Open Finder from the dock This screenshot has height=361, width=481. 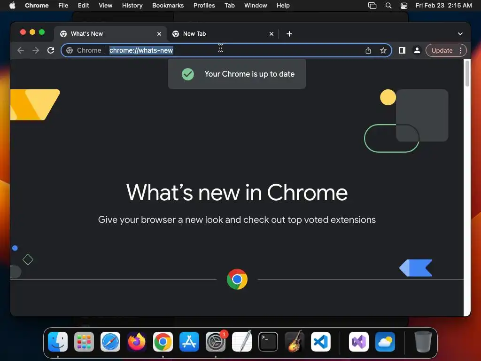click(x=58, y=342)
